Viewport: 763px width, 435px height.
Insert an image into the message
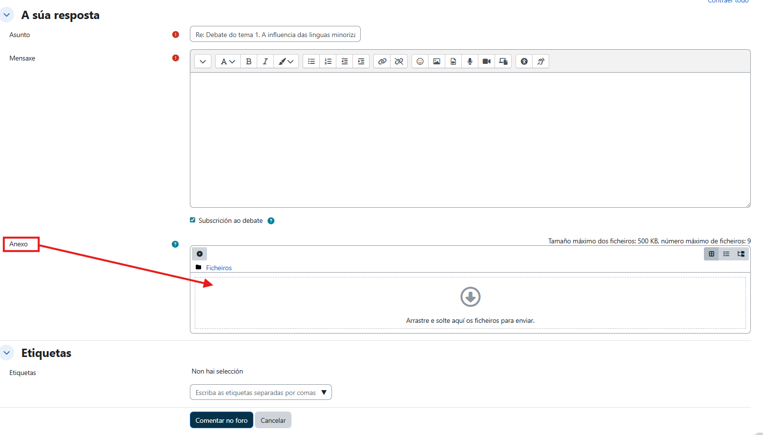pyautogui.click(x=436, y=61)
